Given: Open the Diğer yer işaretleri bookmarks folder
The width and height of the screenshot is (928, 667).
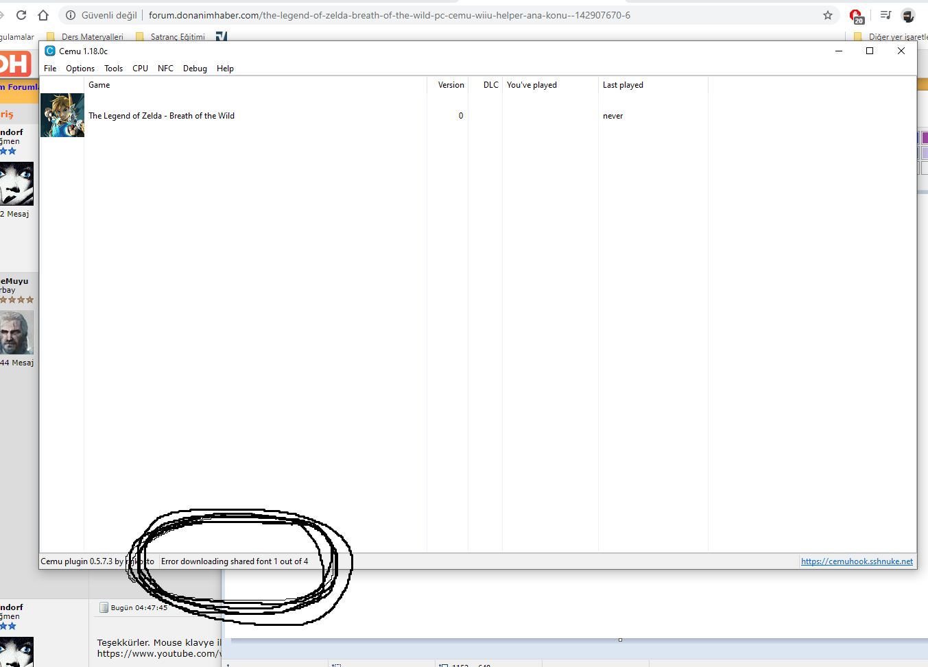Looking at the screenshot, I should tap(890, 37).
